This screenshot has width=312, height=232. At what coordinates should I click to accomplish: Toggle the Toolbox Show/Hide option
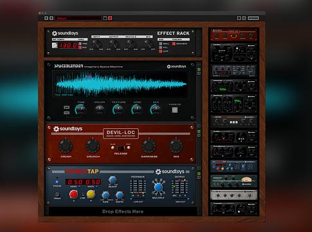[x=174, y=44]
